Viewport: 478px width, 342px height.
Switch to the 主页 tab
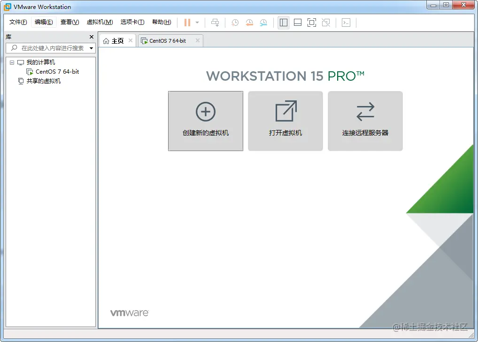click(118, 41)
